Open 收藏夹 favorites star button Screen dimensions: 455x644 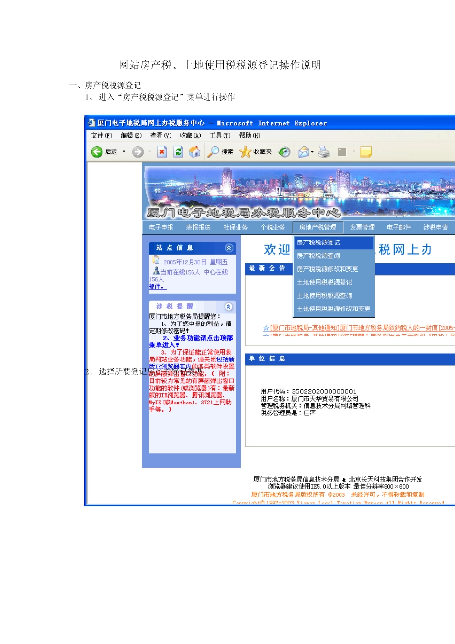click(x=256, y=152)
